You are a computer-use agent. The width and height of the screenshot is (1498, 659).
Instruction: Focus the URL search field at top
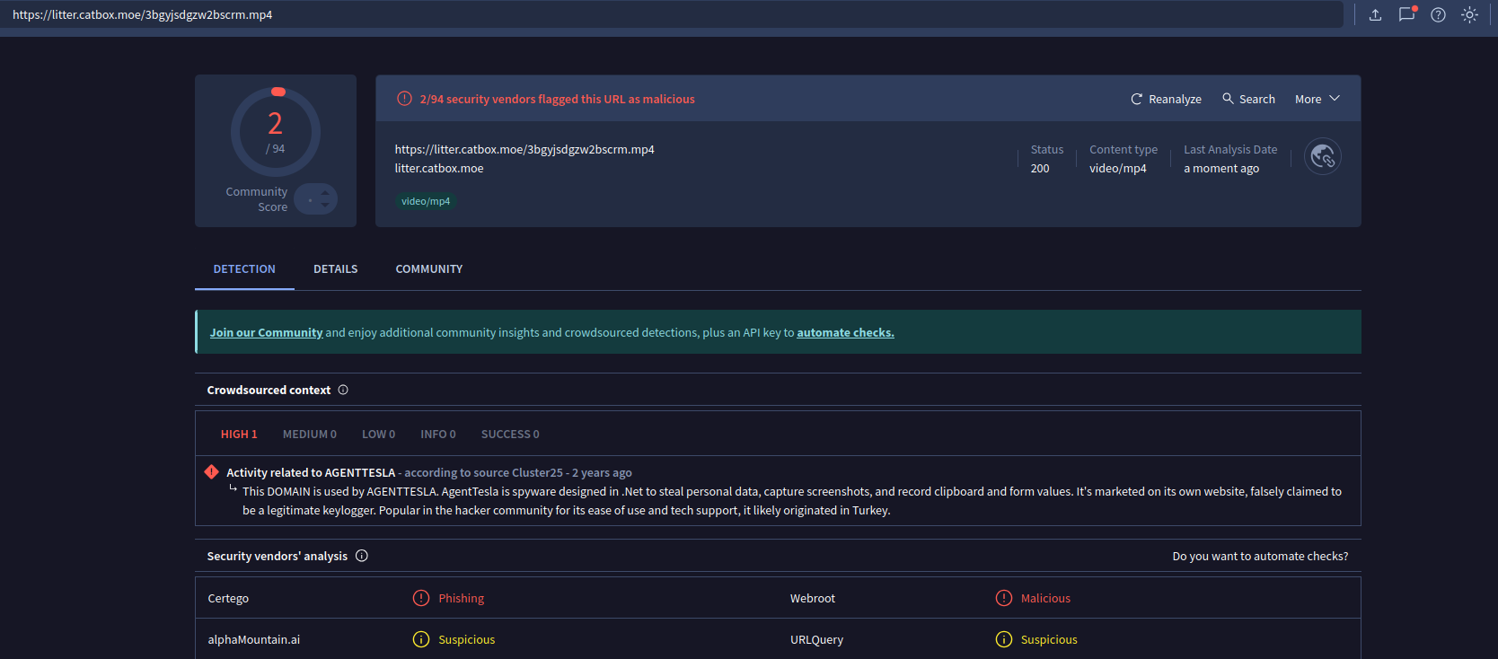tap(672, 14)
